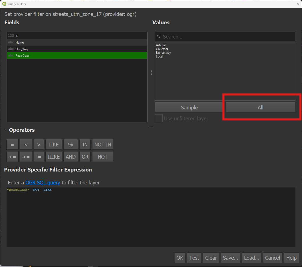Insert the not-equal operator

[x=39, y=157]
